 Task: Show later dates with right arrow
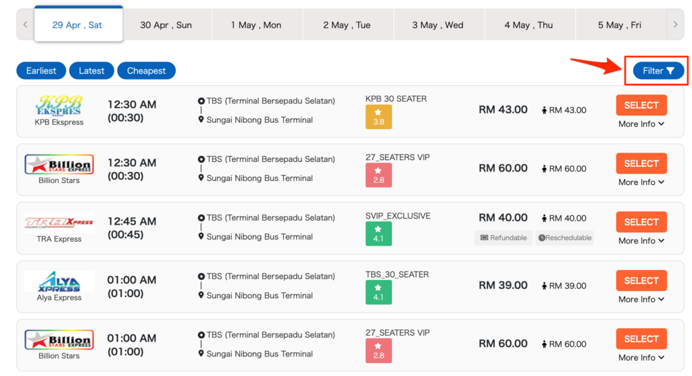[675, 25]
